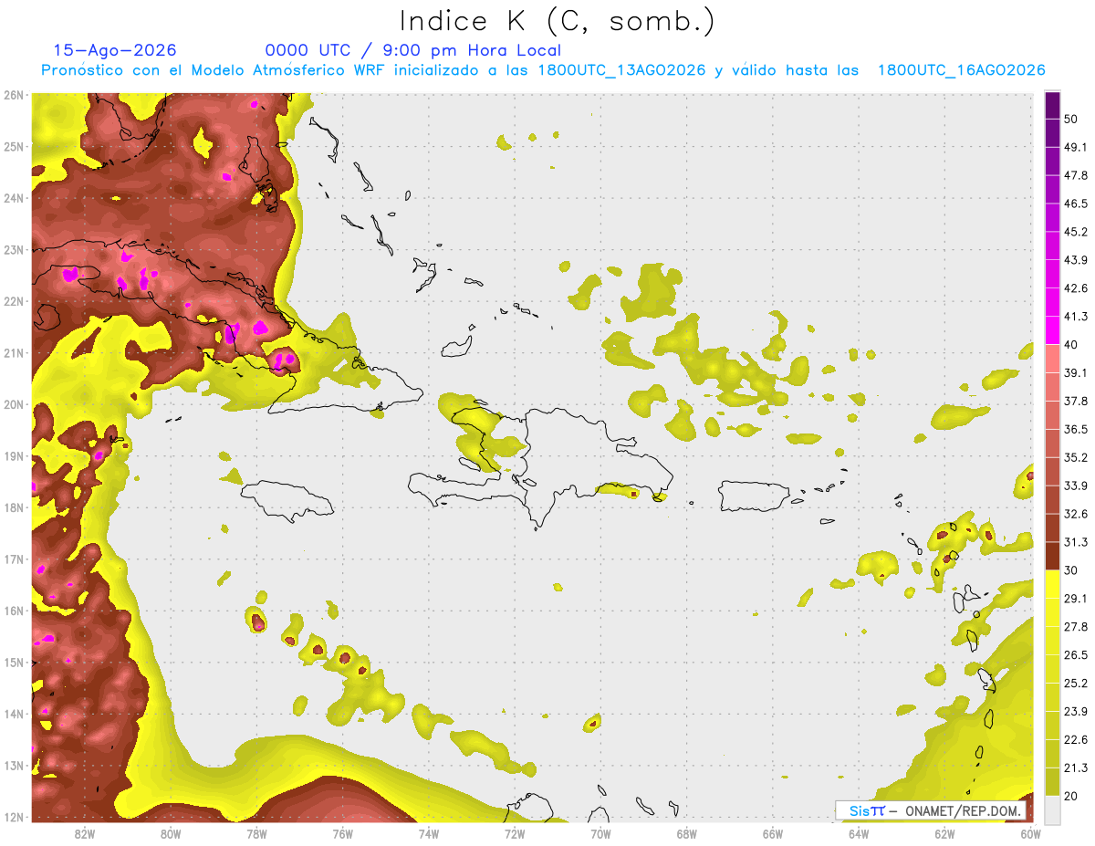Click the colorbar value label 33.9
The height and width of the screenshot is (846, 1095).
(x=1075, y=486)
